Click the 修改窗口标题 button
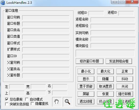The image size is (139, 110). coord(90,61)
